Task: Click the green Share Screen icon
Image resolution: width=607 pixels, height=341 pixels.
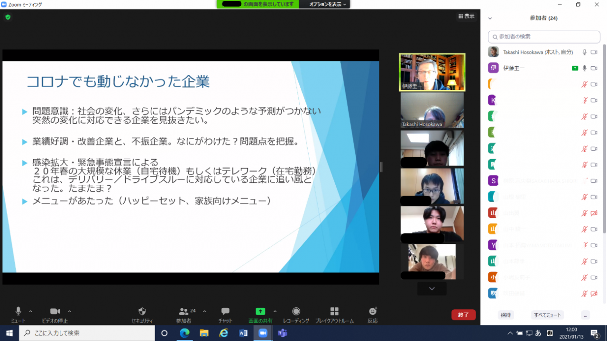Action: click(260, 311)
